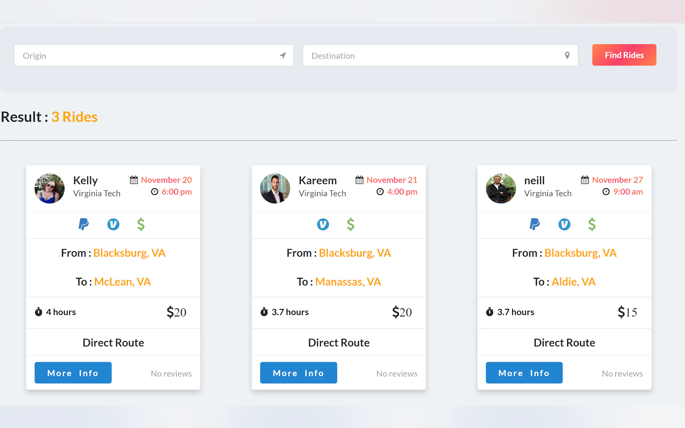This screenshot has width=685, height=428.
Task: Click calendar icon next to November 20
Action: 134,180
